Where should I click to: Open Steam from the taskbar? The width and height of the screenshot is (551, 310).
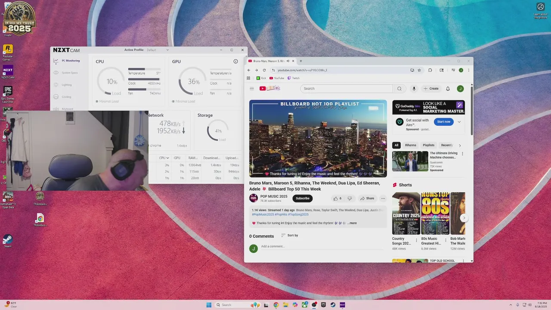point(333,305)
